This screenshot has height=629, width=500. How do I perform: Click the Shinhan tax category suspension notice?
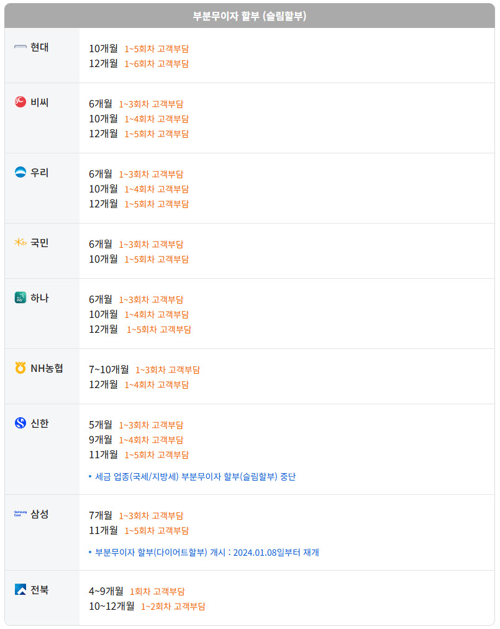coord(195,477)
